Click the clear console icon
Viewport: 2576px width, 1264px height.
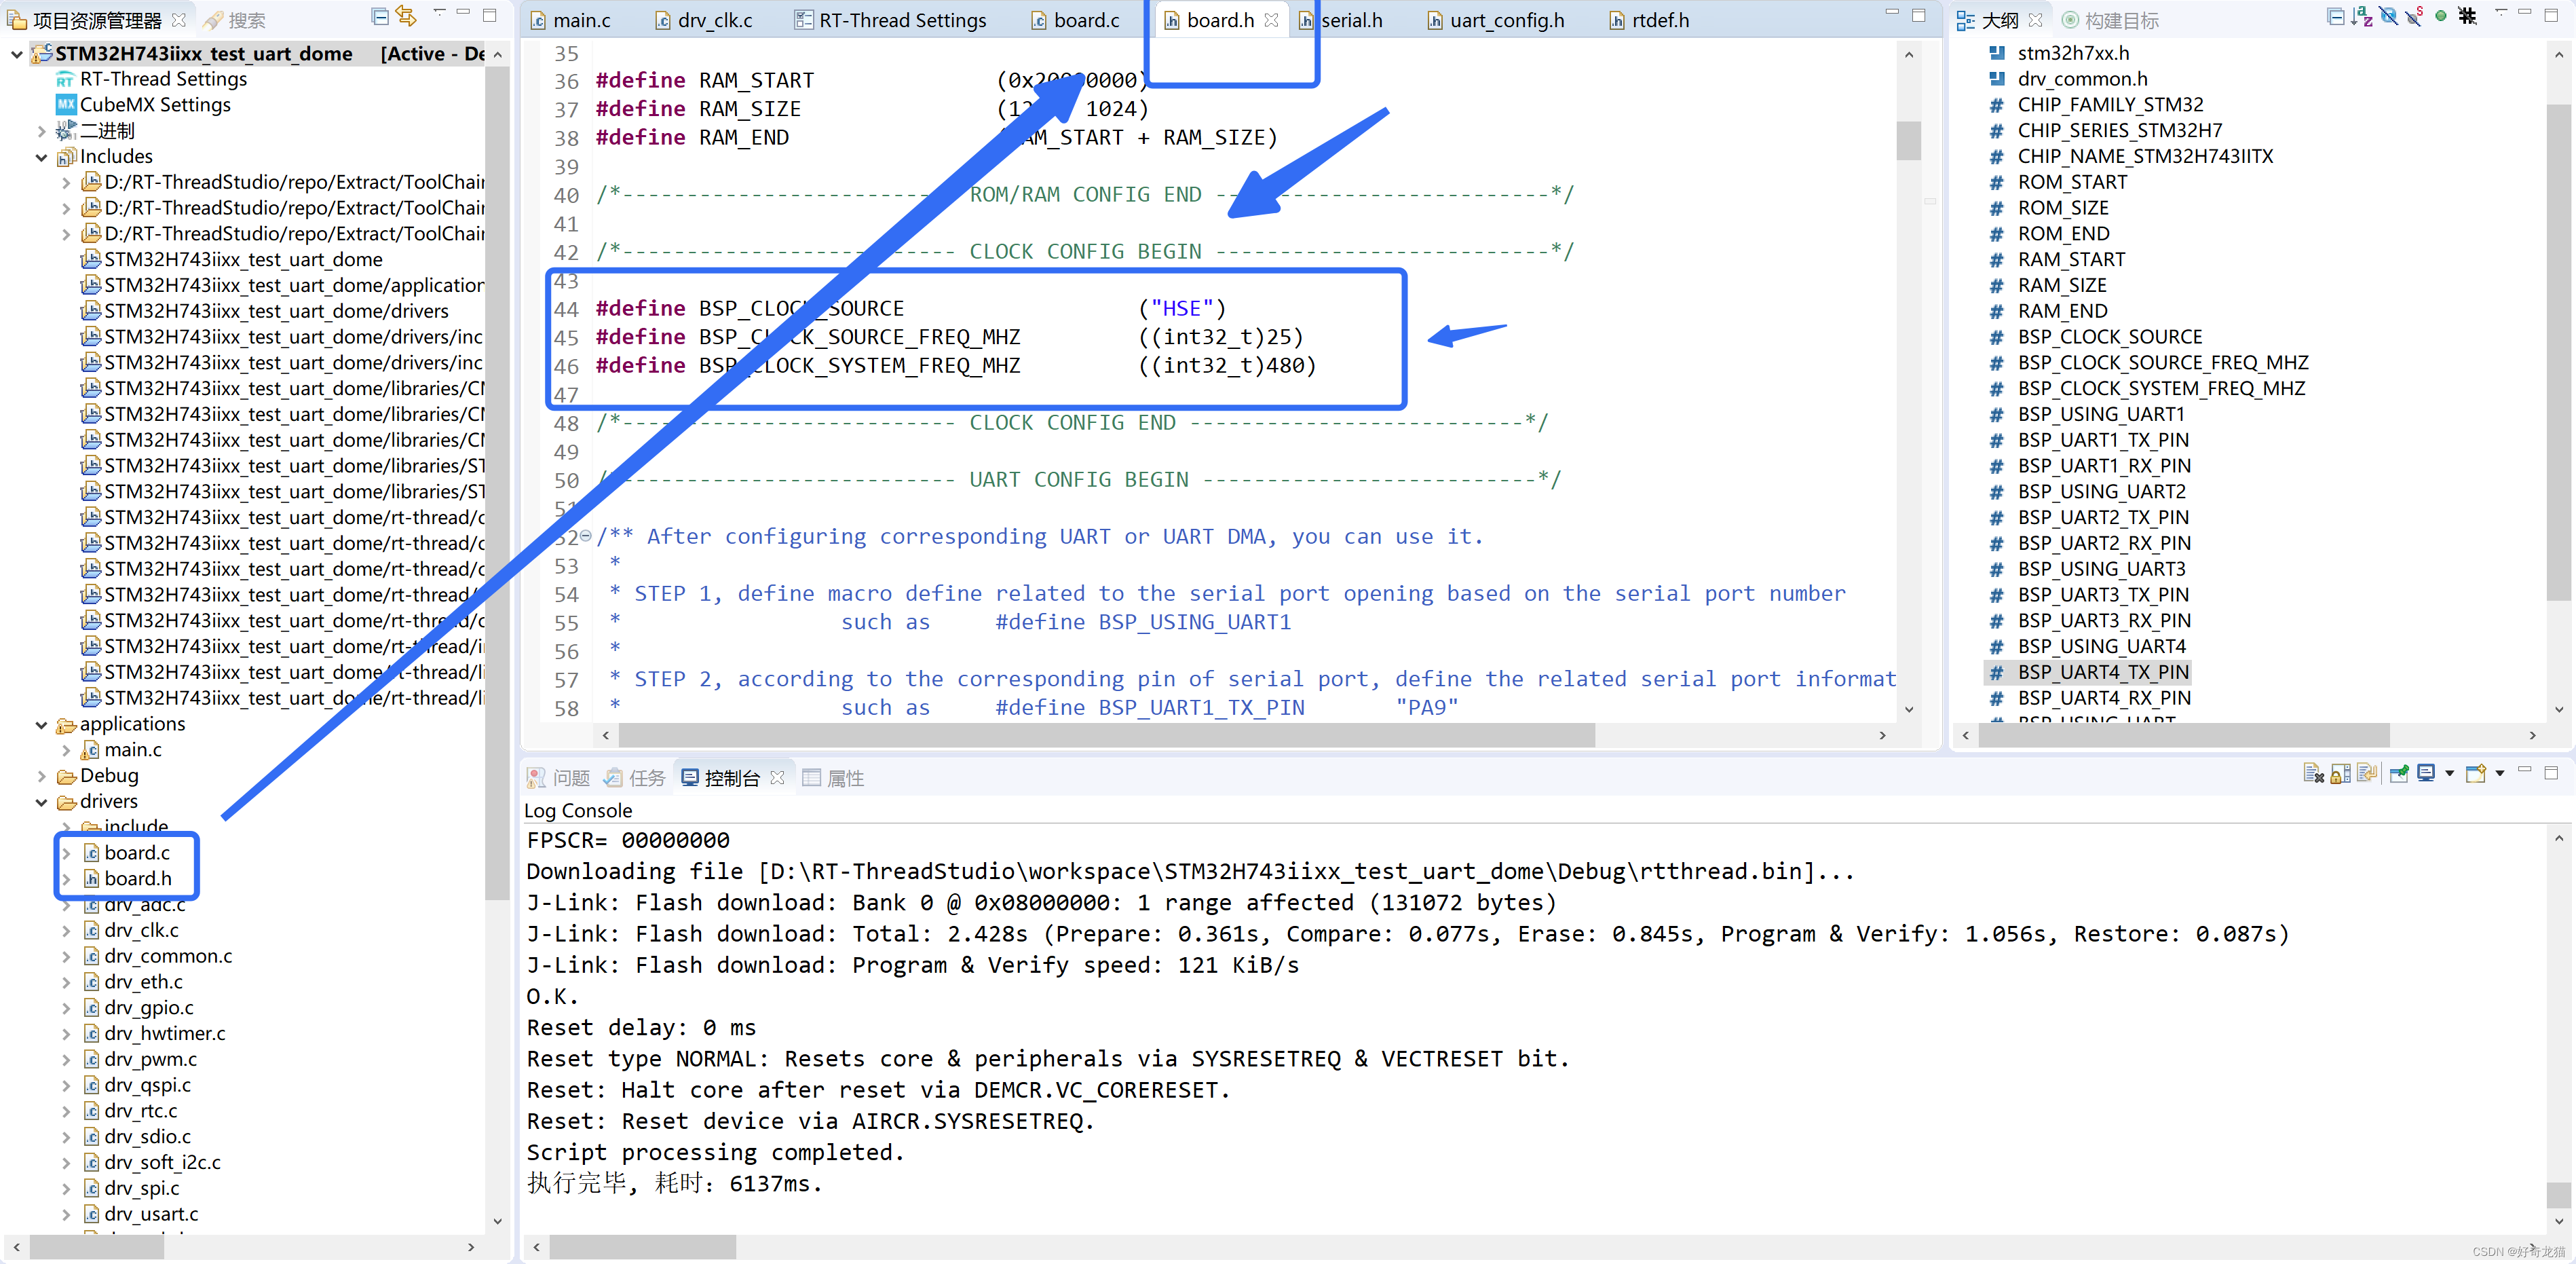[2313, 773]
